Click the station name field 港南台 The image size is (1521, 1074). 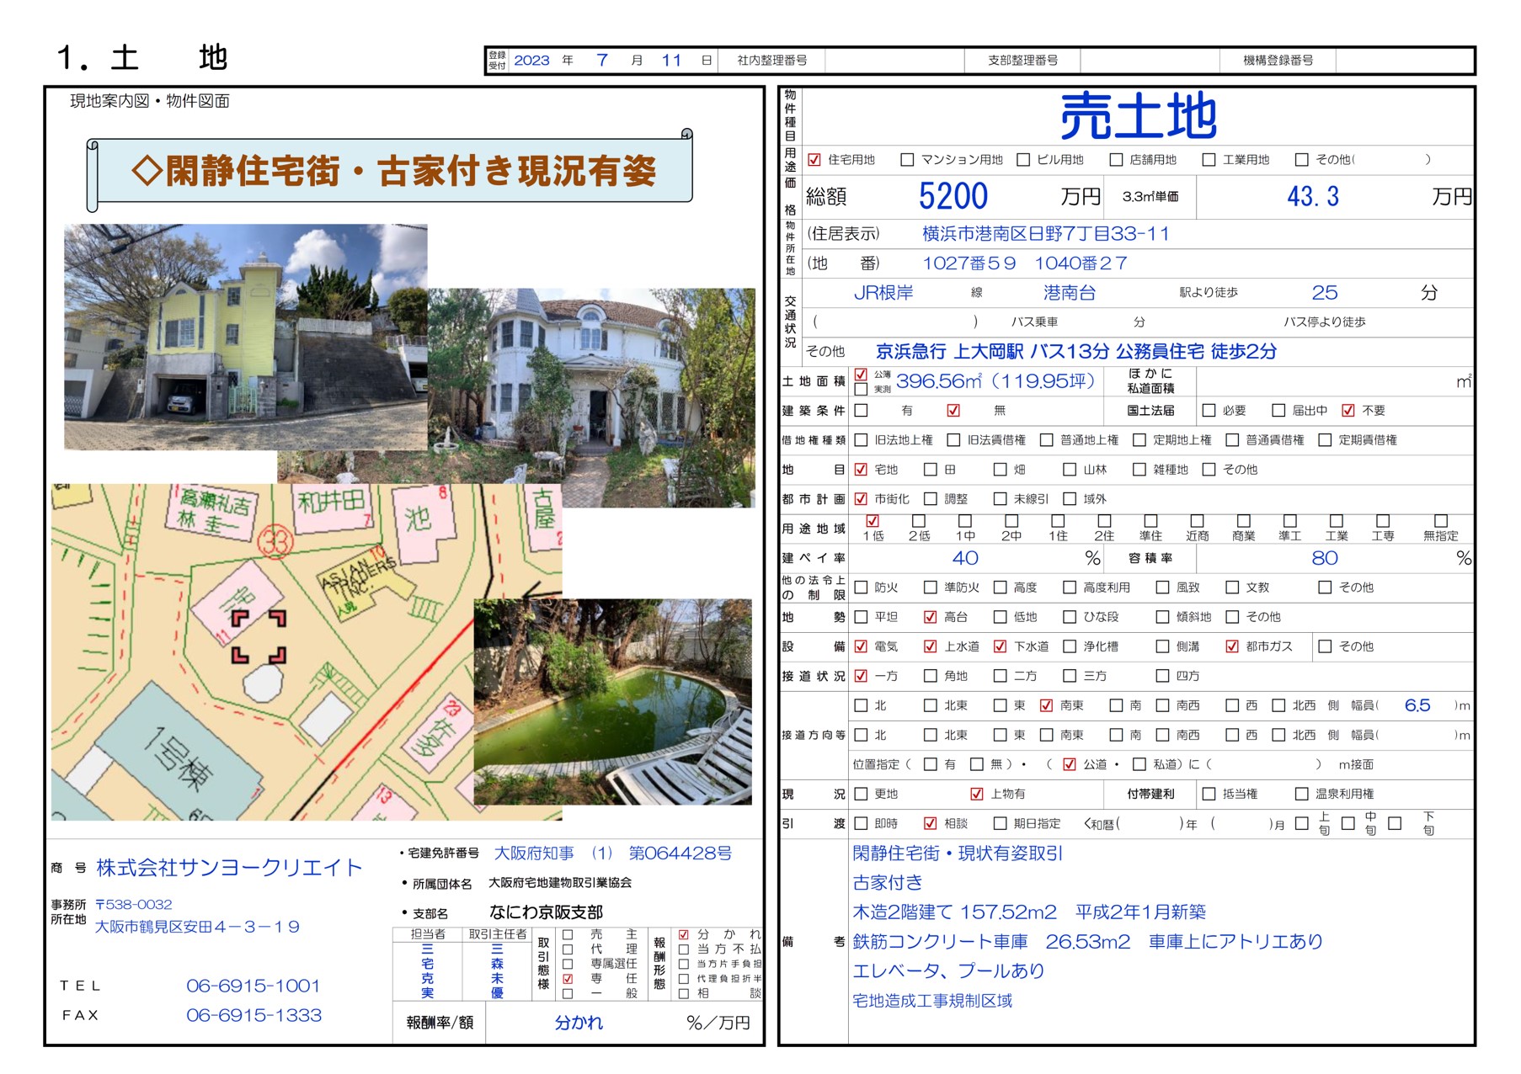click(1069, 293)
